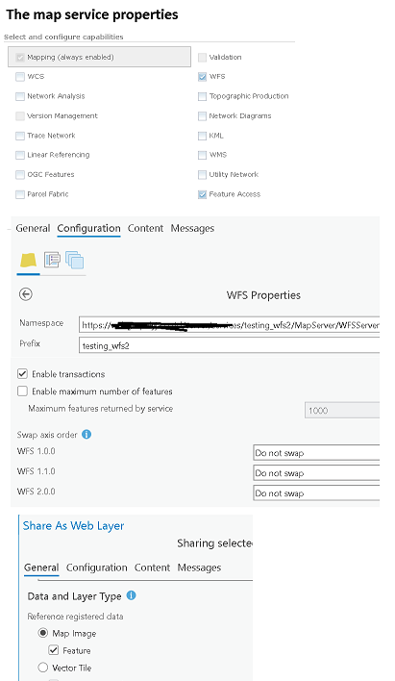Disable the Enable transactions checkbox
The width and height of the screenshot is (395, 681).
click(22, 373)
